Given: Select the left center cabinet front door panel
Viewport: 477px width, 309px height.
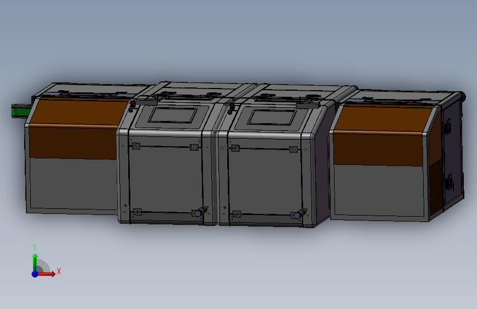Looking at the screenshot, I should [166, 179].
